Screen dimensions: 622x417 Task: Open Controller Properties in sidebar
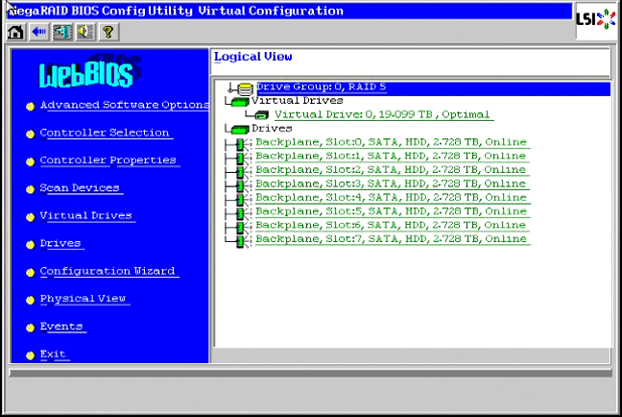[108, 160]
